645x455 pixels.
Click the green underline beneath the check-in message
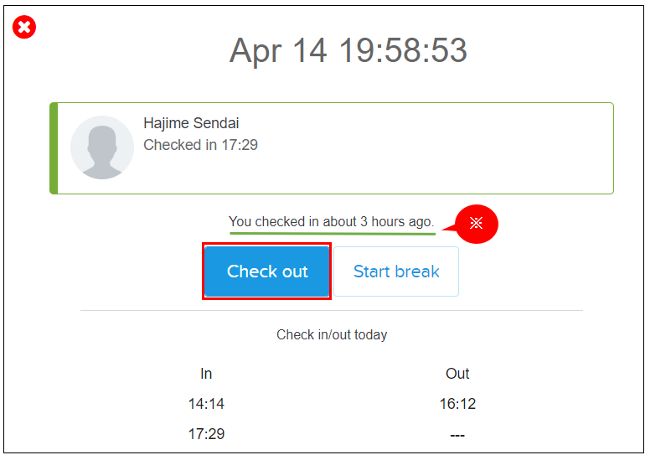pyautogui.click(x=332, y=233)
